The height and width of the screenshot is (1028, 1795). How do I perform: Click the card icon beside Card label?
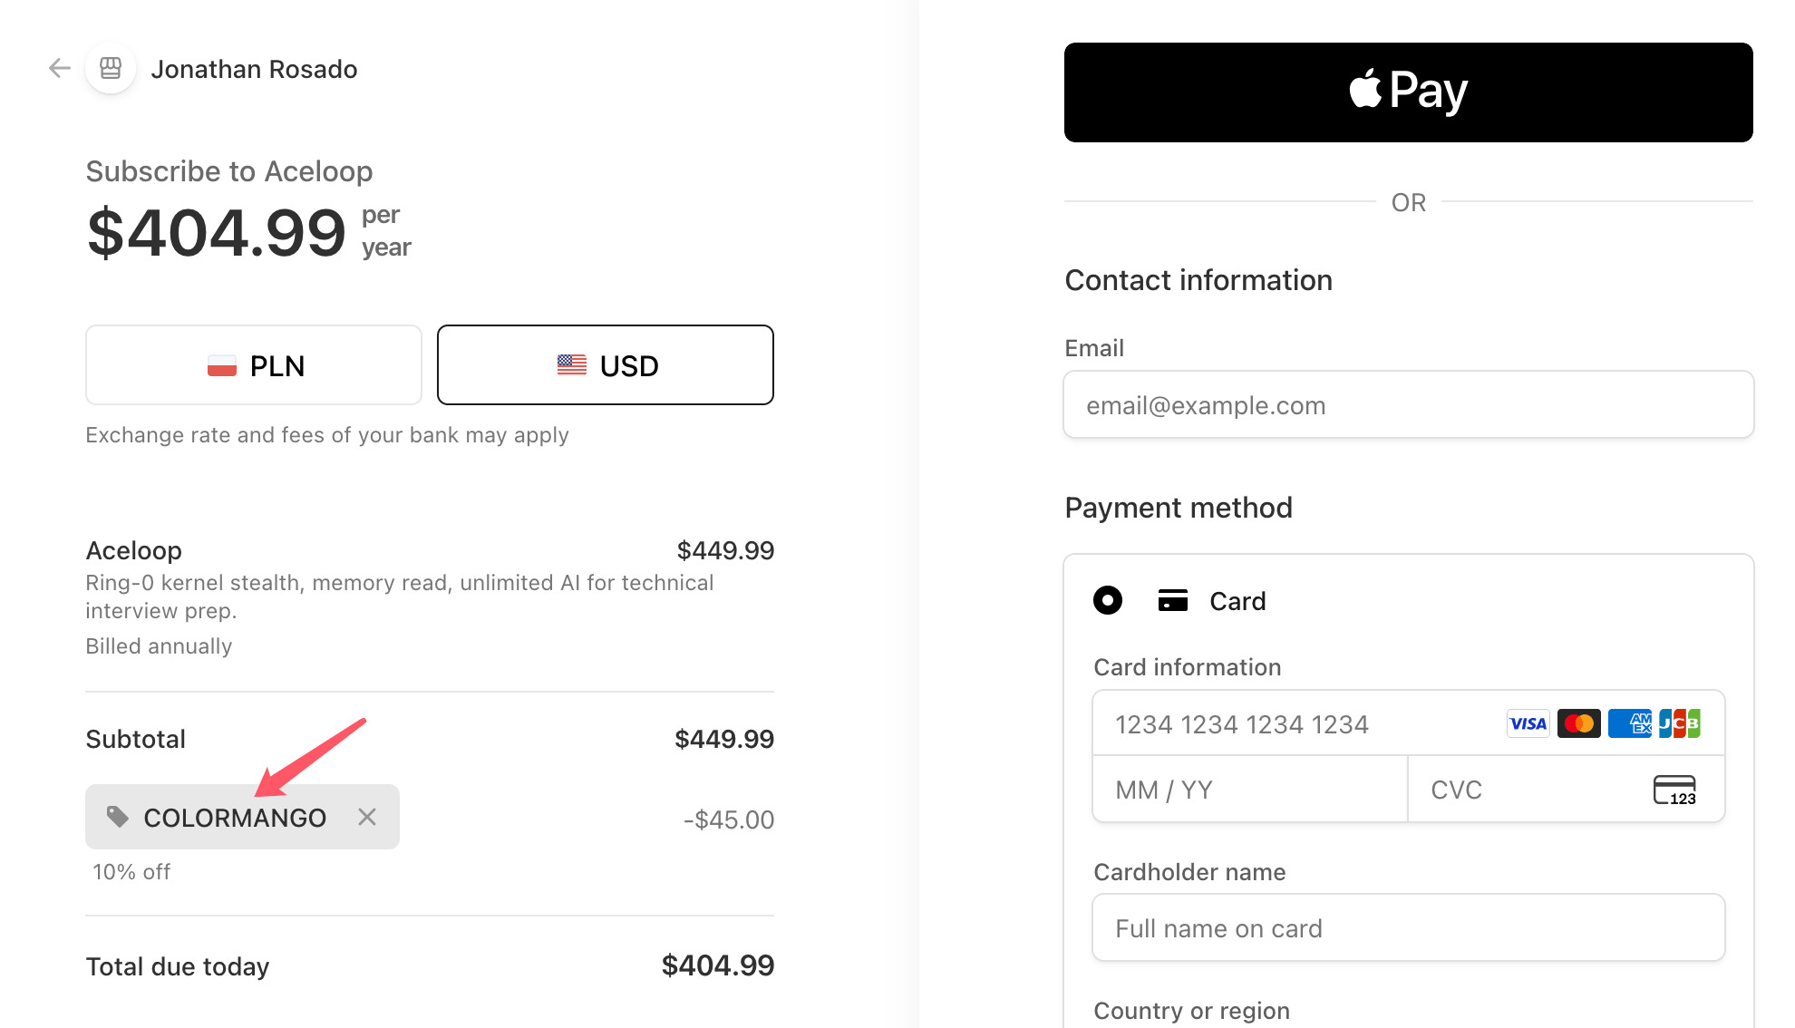(1172, 601)
